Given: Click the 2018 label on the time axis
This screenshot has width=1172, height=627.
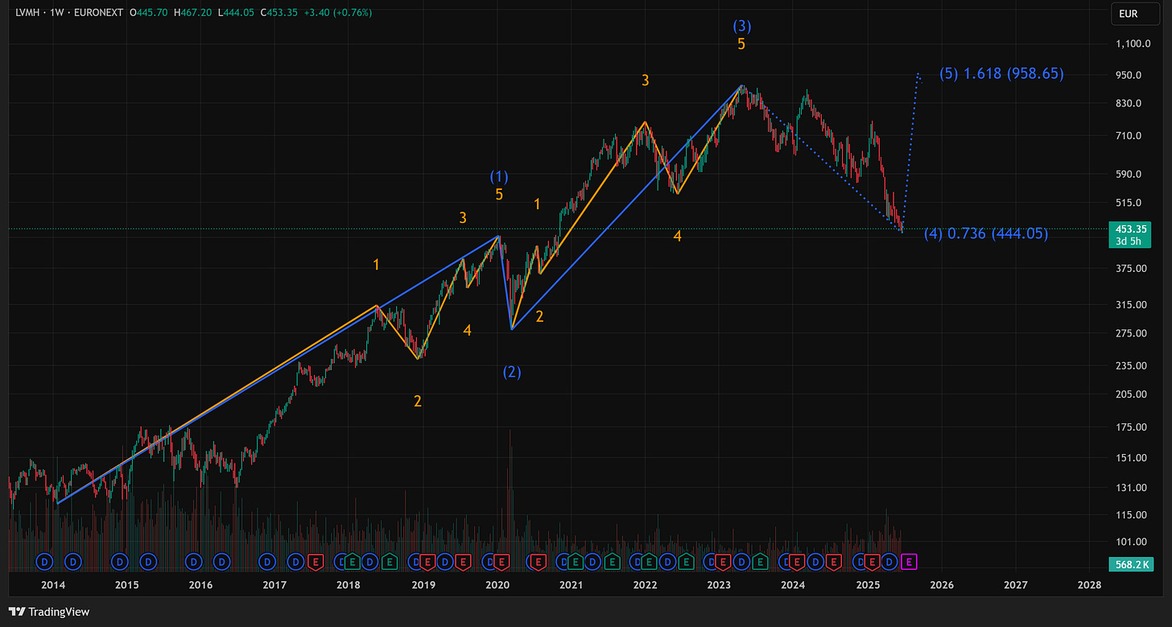Looking at the screenshot, I should tap(348, 585).
